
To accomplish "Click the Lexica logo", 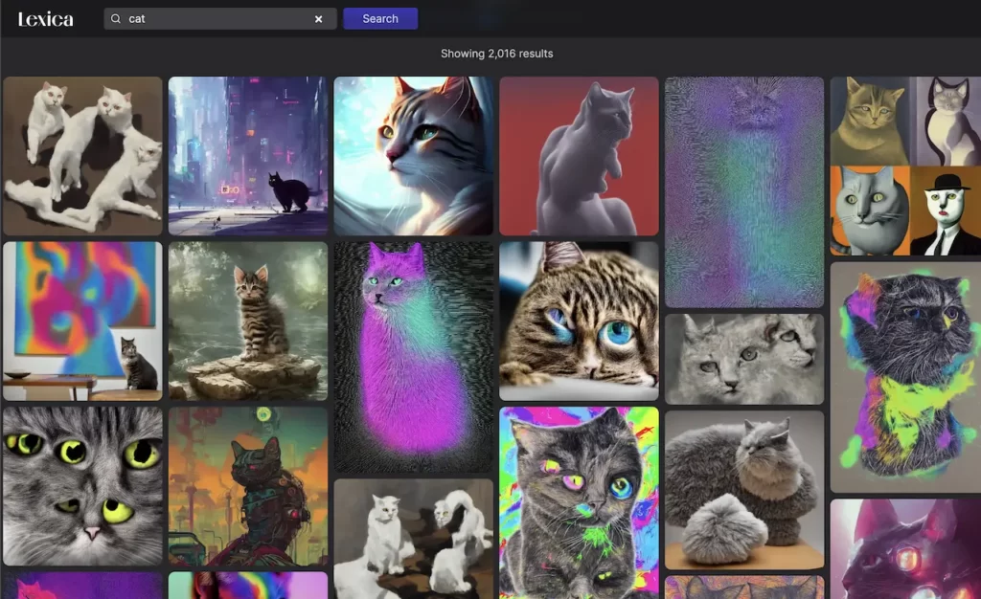I will point(46,19).
